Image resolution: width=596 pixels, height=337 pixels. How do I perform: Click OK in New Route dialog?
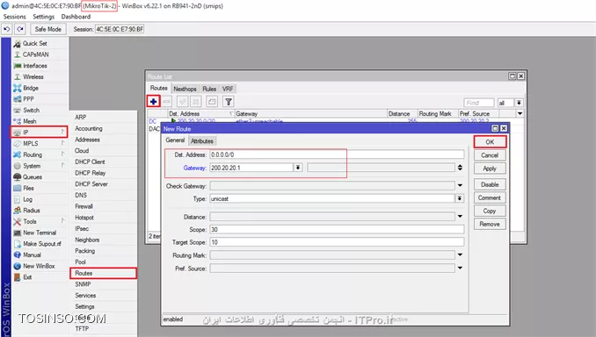click(490, 142)
